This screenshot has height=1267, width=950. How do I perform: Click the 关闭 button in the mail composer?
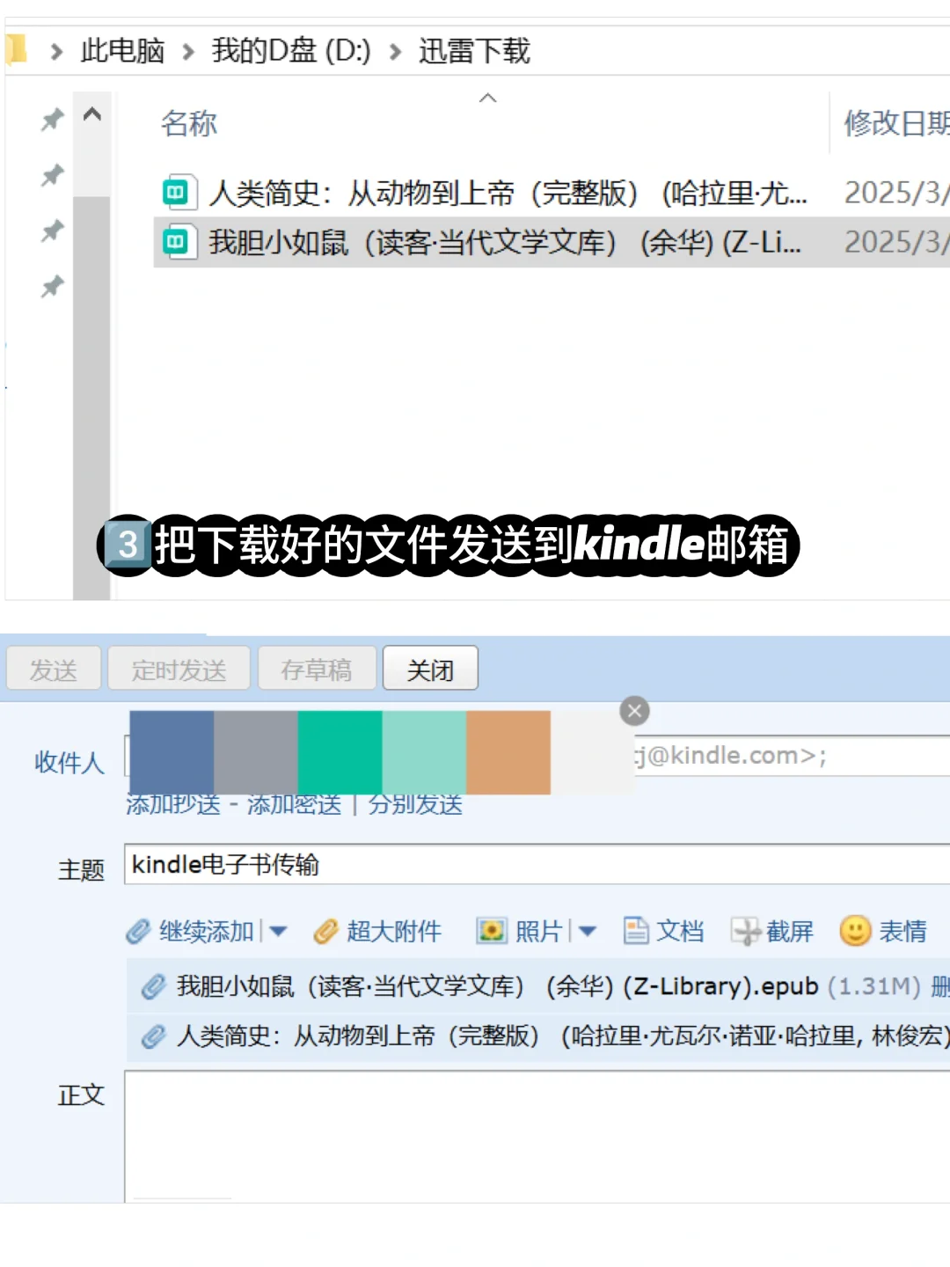point(430,670)
